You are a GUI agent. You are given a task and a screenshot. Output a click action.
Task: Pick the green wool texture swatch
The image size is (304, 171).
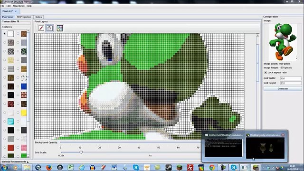tap(24, 155)
